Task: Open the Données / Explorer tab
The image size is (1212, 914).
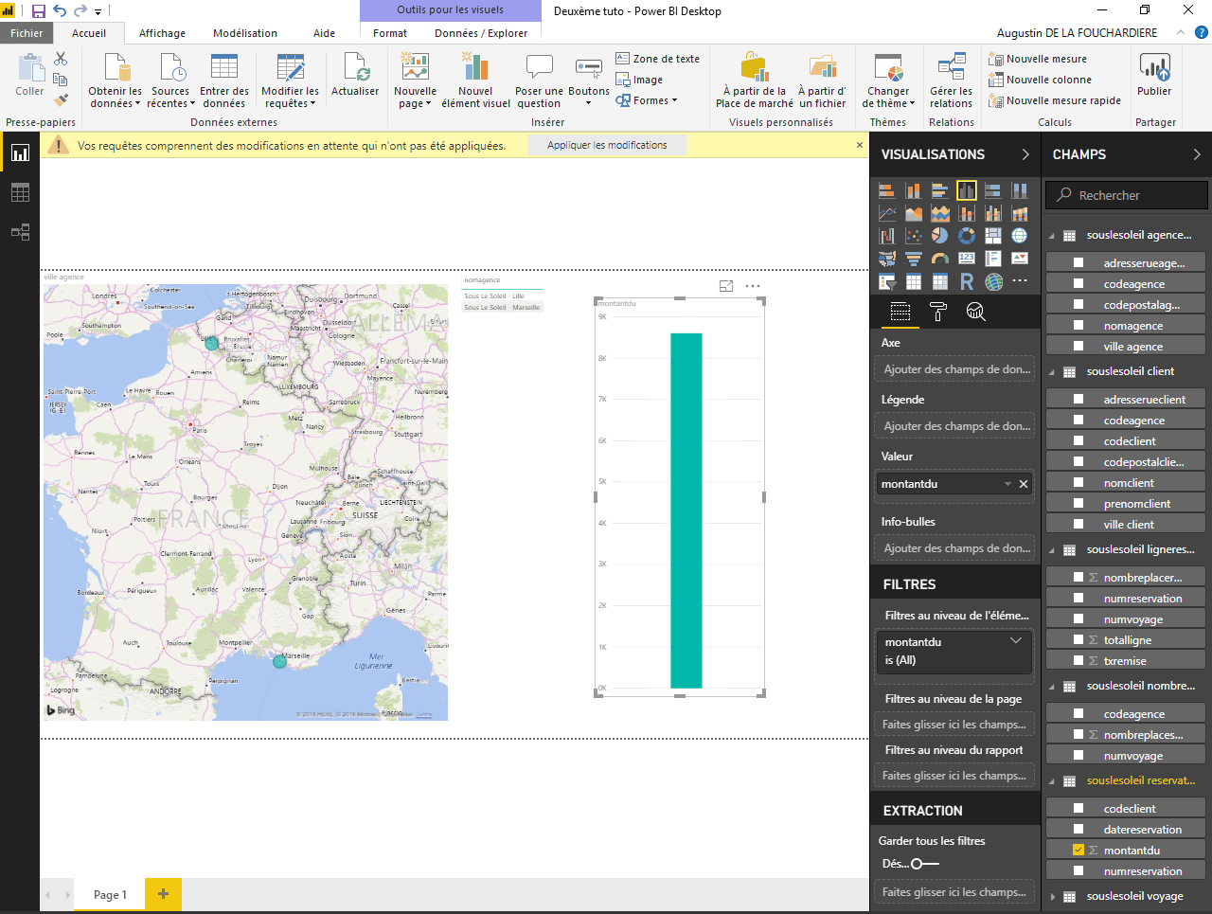Action: pos(481,33)
